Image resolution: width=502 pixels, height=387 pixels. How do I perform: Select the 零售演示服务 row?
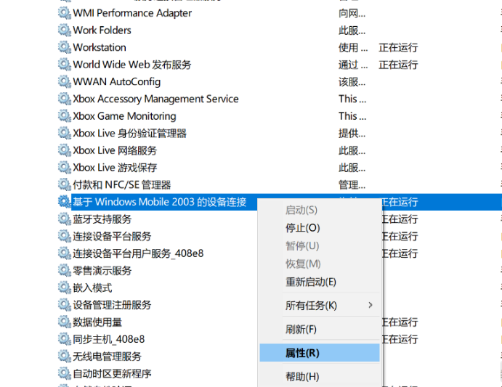[x=102, y=271]
